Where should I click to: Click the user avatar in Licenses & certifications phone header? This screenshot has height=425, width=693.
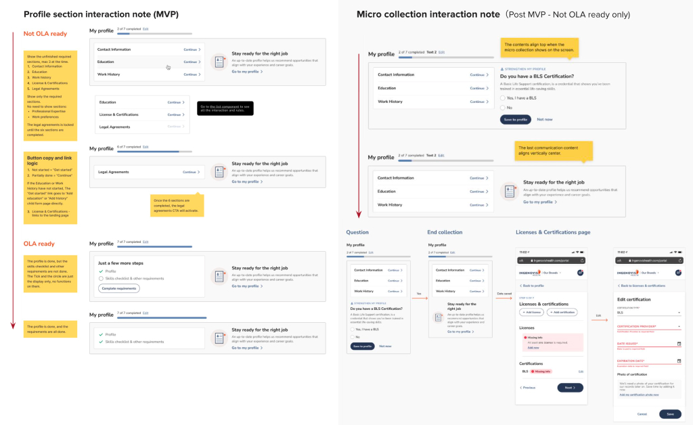click(x=580, y=273)
